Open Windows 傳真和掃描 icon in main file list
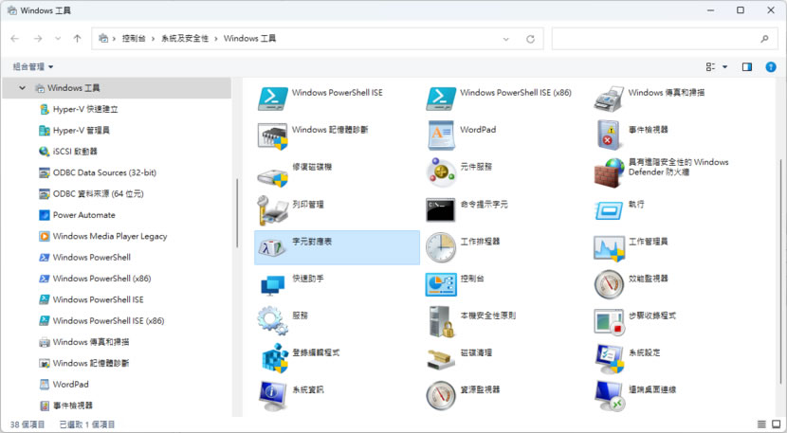The width and height of the screenshot is (787, 433). [609, 99]
